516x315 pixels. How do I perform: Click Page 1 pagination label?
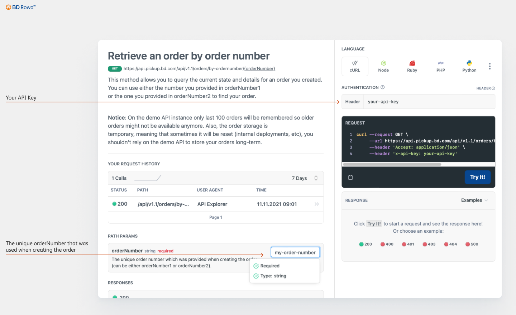coord(216,217)
